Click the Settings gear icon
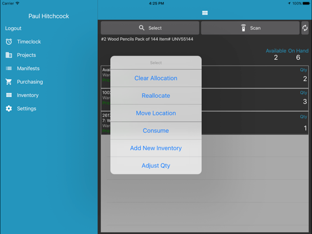The height and width of the screenshot is (234, 312). (8, 109)
